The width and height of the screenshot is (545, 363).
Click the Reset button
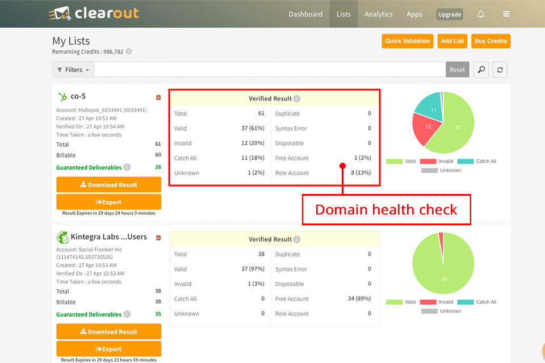[x=458, y=70]
